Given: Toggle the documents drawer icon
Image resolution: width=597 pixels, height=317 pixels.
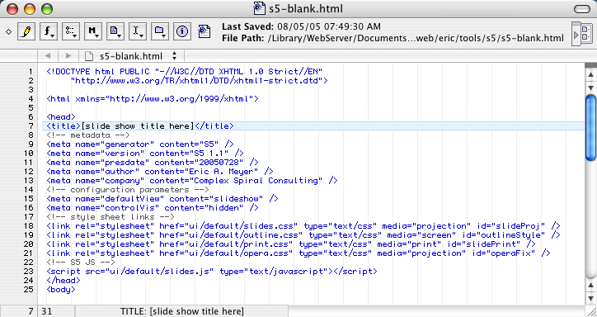Looking at the screenshot, I should click(x=582, y=34).
